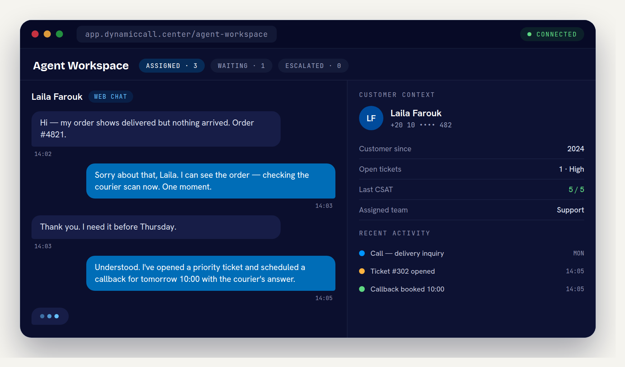Select the 'checking the courier scan' reply
The width and height of the screenshot is (625, 367).
[211, 181]
